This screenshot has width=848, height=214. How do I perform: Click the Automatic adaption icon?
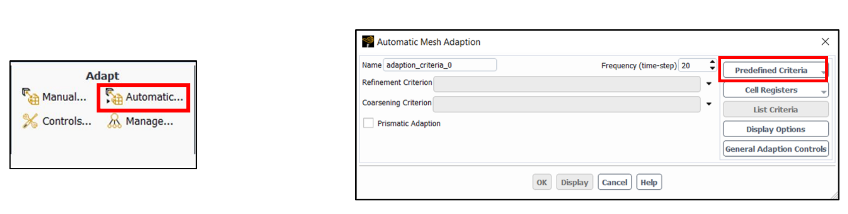tap(114, 96)
